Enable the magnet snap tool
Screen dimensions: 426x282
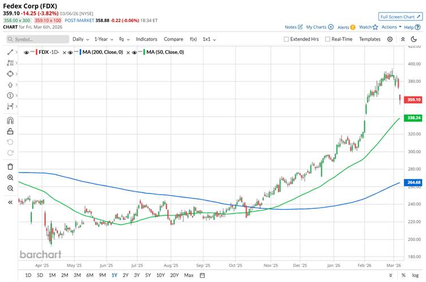[10, 120]
